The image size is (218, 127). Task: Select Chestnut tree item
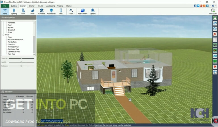(x=11, y=44)
